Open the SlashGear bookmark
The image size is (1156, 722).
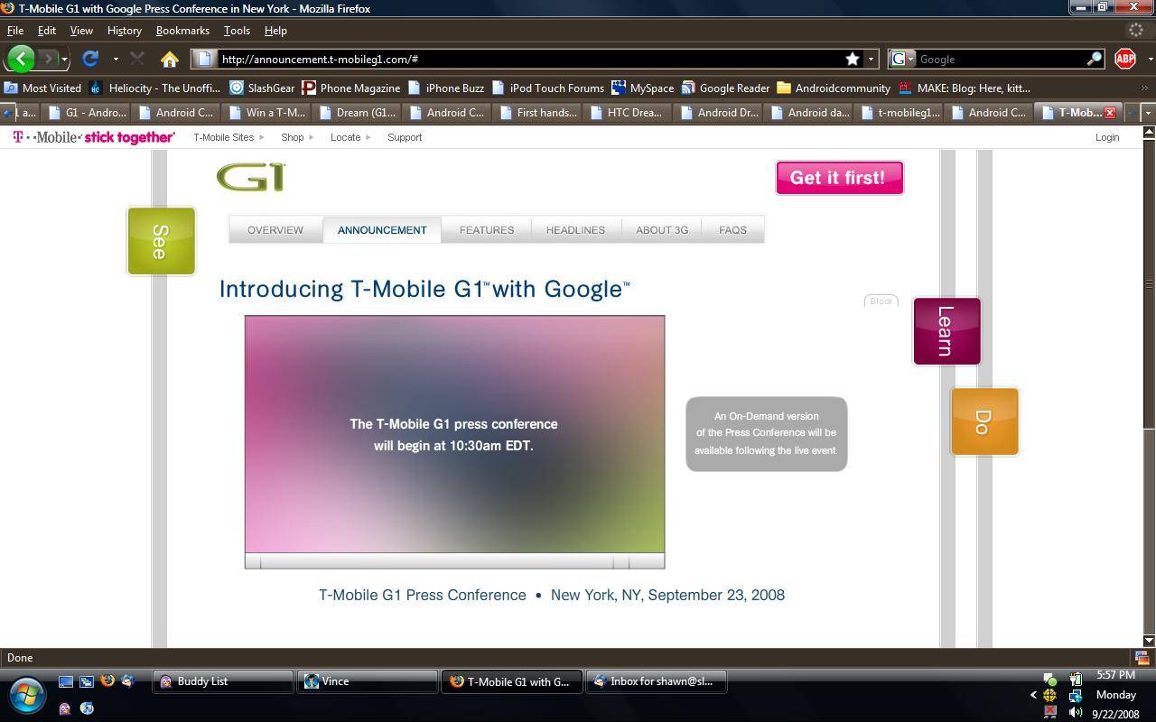(x=263, y=88)
